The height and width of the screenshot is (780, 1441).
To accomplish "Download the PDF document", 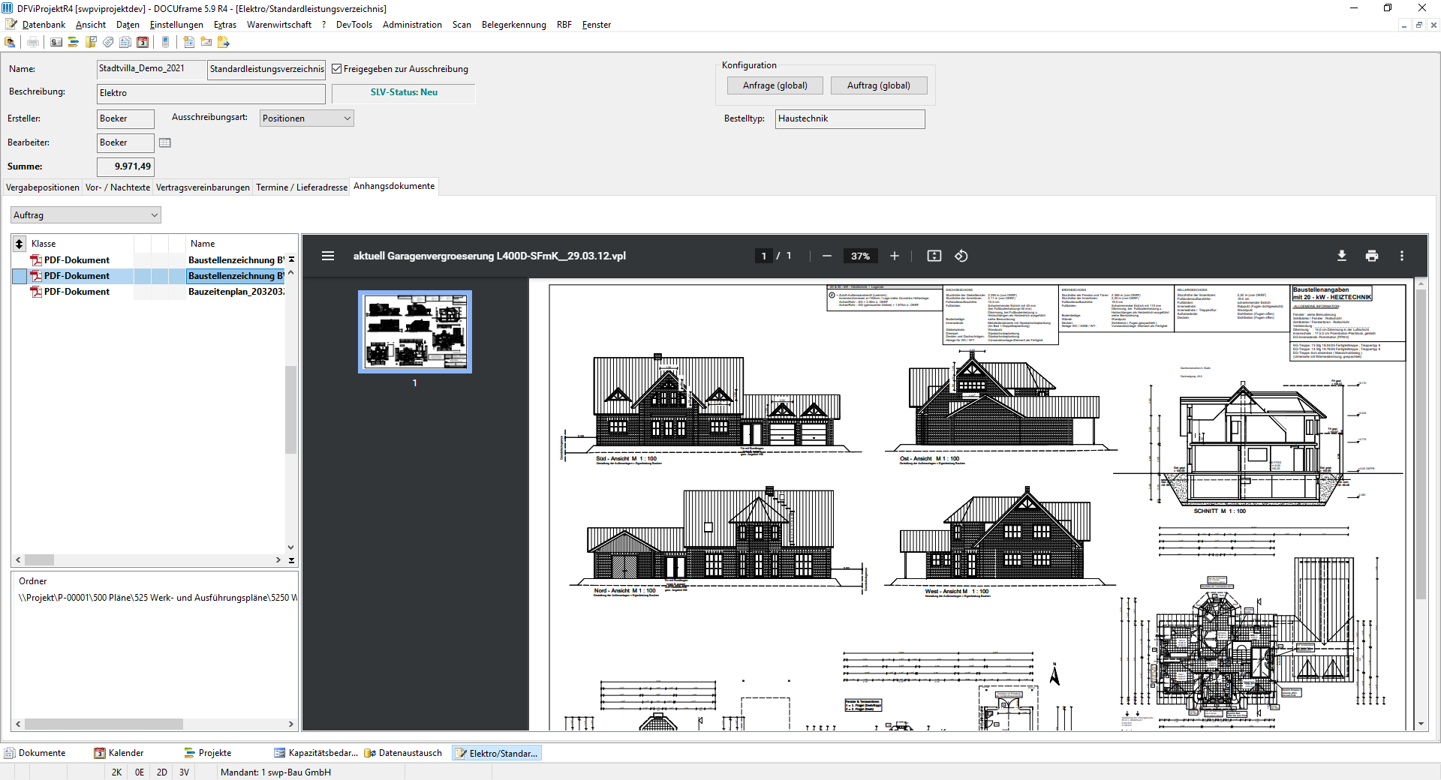I will [1342, 256].
